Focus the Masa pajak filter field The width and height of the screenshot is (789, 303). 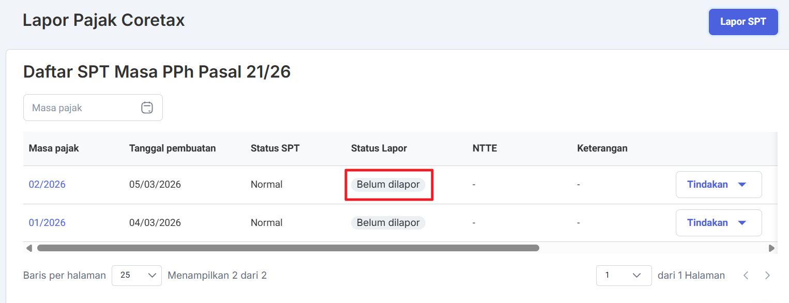pos(83,108)
